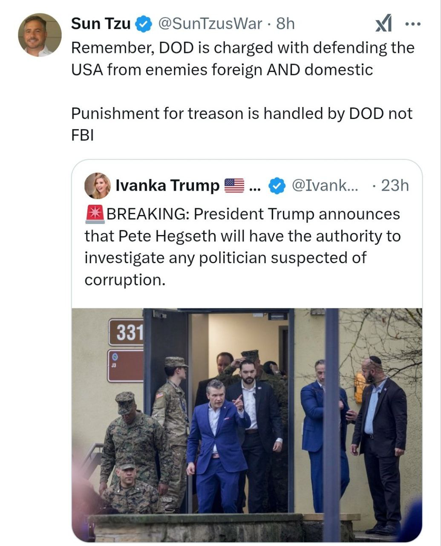Click the ellipsis after the flag emoji
This screenshot has width=441, height=546.
coord(254,186)
